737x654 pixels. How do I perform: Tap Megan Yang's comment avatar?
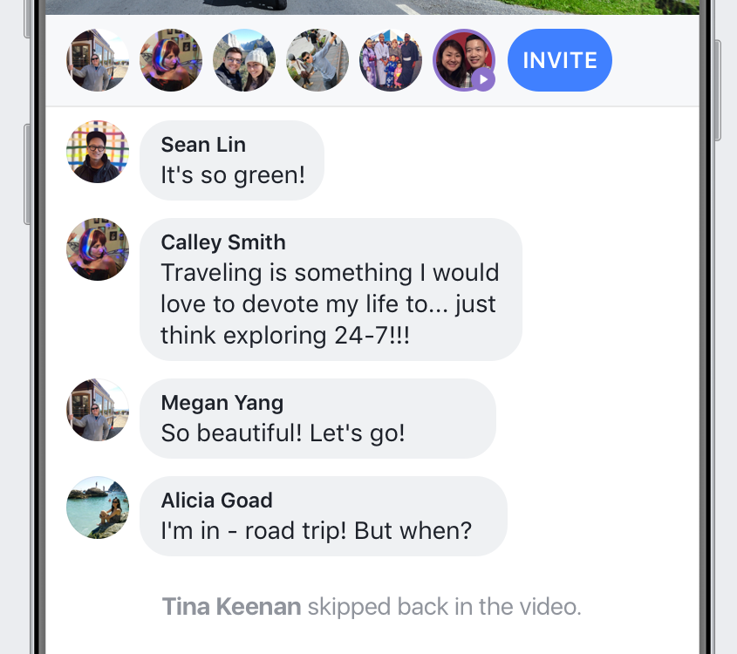(98, 410)
